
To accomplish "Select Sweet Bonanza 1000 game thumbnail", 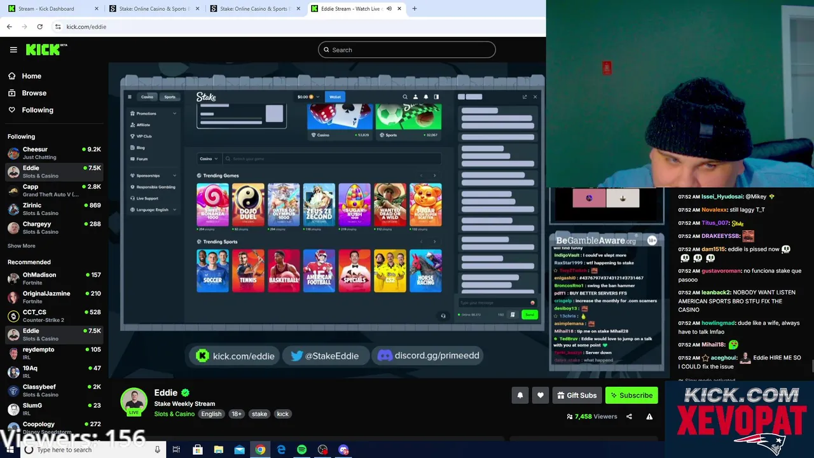I will 212,205.
